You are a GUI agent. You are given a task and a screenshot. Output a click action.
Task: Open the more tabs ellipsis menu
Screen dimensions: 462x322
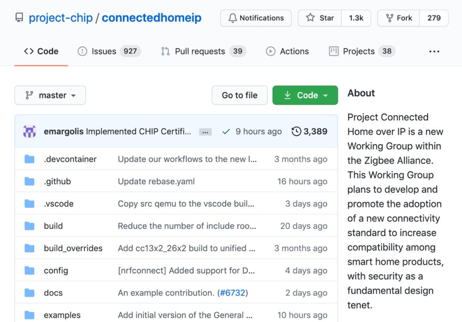(434, 51)
